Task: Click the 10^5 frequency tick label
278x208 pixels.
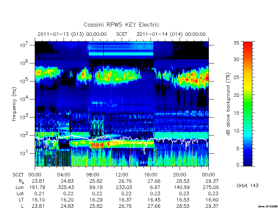Action: [24, 81]
